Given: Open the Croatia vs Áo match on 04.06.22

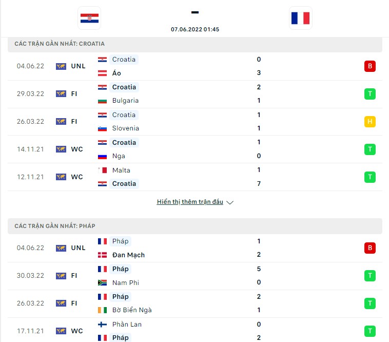Looking at the screenshot, I should point(195,66).
